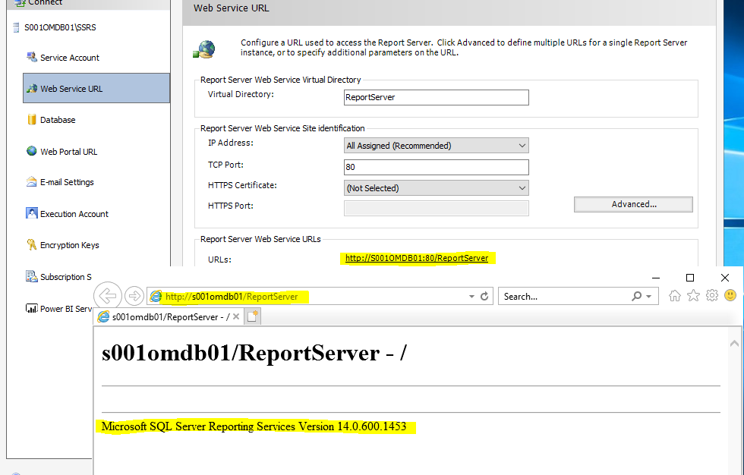Open Encryption Keys page
The image size is (744, 475).
click(69, 245)
